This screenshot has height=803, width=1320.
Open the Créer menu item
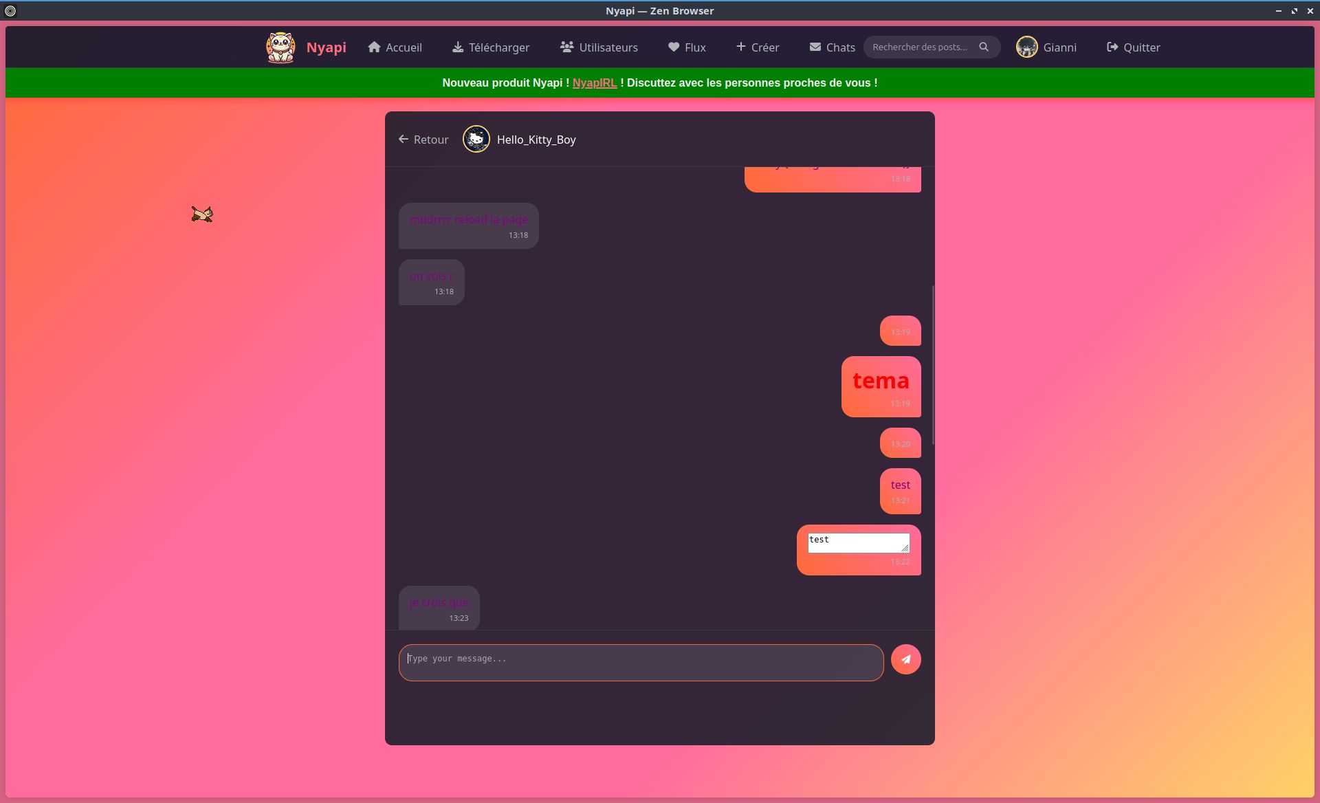click(x=757, y=47)
